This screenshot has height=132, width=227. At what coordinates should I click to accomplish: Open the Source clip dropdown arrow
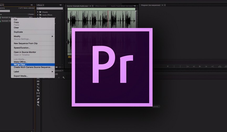point(90,6)
